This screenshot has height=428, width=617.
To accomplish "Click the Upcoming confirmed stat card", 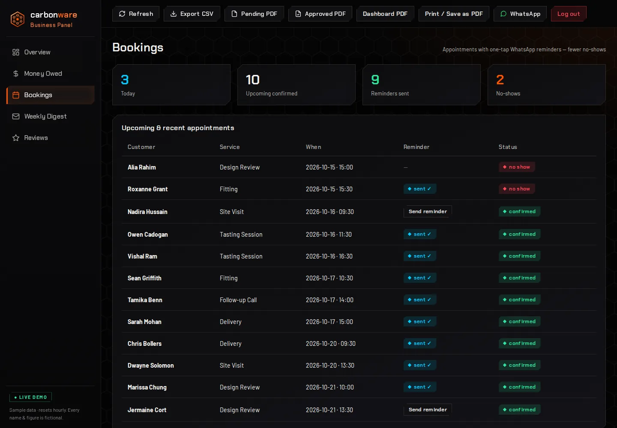I will (297, 85).
